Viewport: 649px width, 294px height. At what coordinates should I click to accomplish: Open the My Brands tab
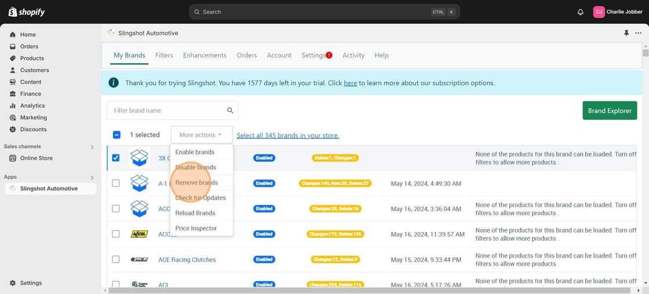[x=129, y=55]
